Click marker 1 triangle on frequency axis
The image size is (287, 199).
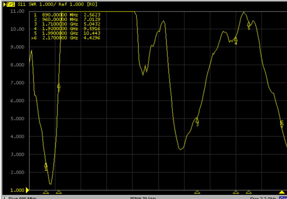[x=46, y=192]
